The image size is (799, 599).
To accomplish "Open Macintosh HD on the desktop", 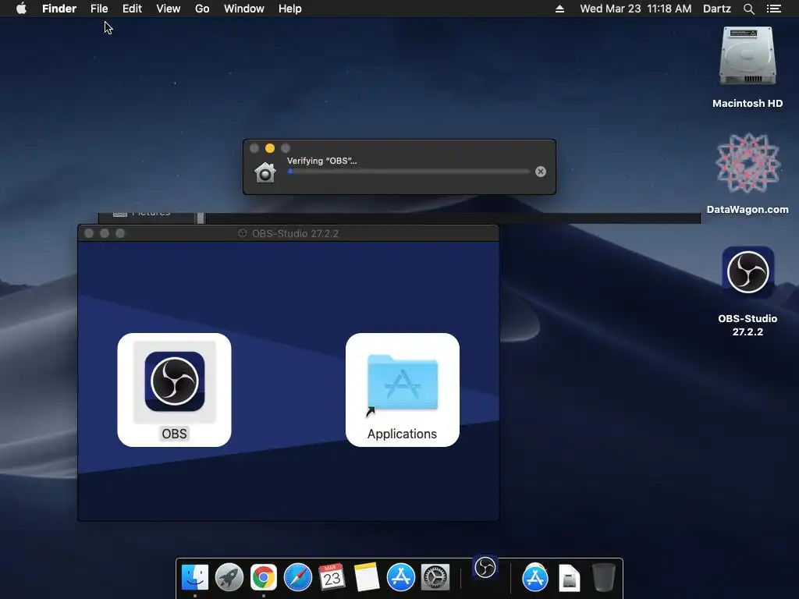I will tap(748, 56).
